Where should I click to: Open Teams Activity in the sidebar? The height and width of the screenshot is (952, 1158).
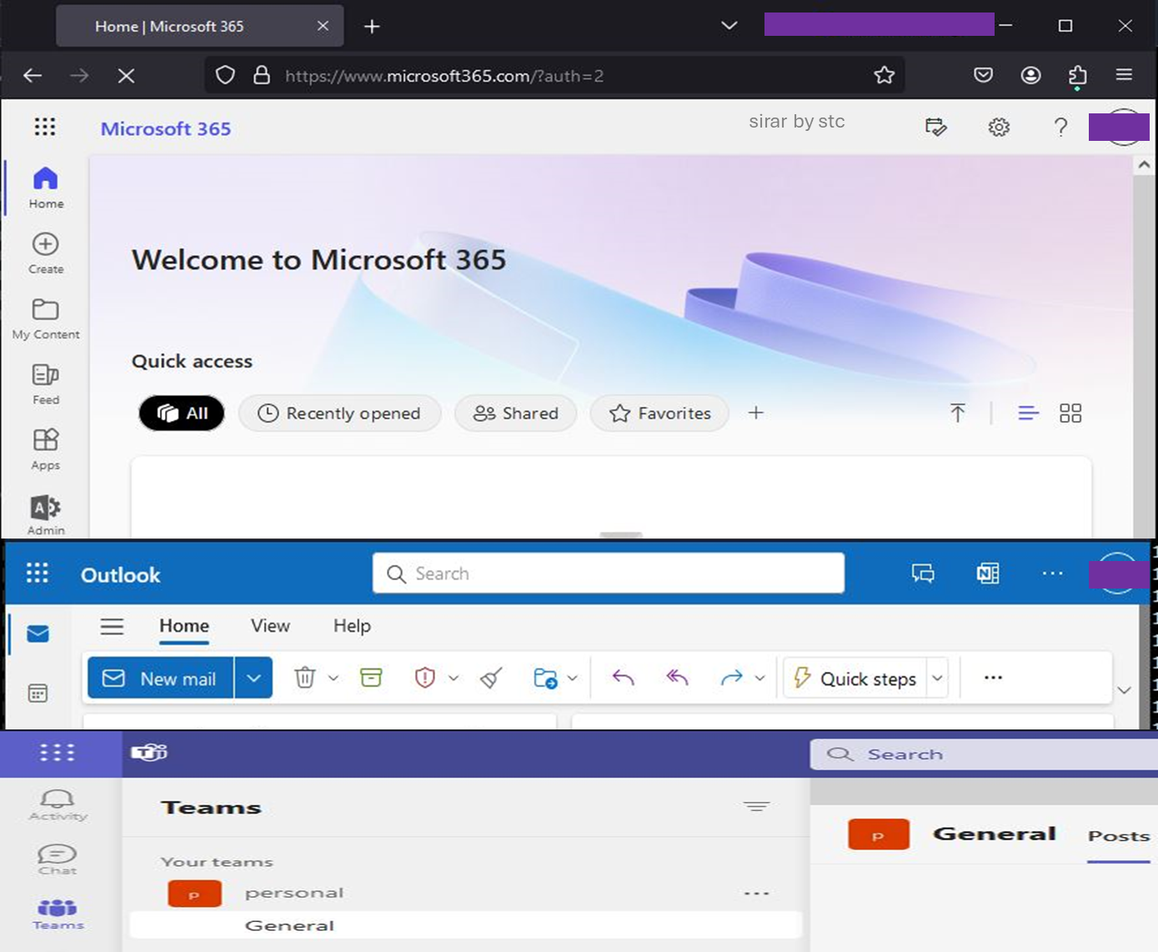[58, 805]
